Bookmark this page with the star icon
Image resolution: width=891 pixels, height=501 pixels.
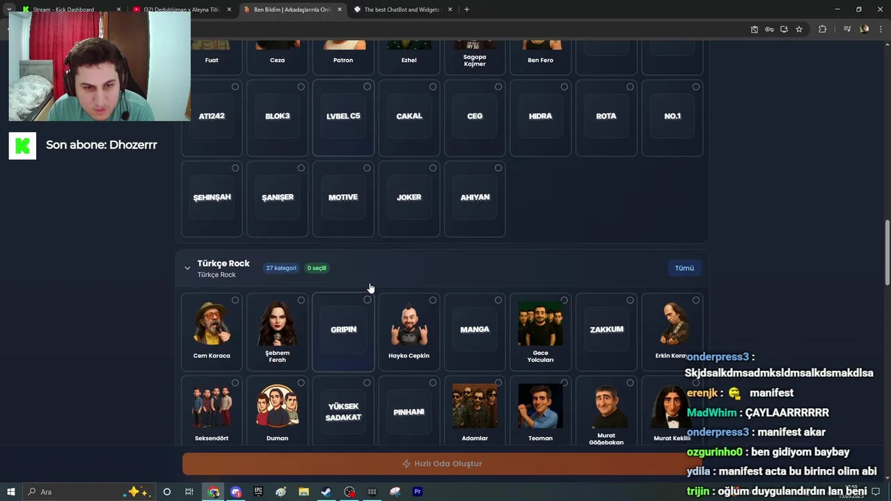tap(799, 29)
